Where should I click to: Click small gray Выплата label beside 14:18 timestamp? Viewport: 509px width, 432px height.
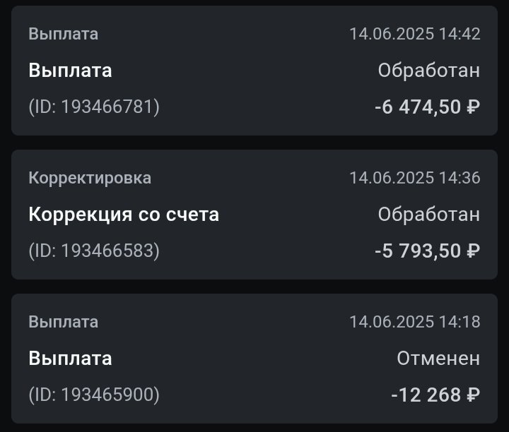point(64,322)
